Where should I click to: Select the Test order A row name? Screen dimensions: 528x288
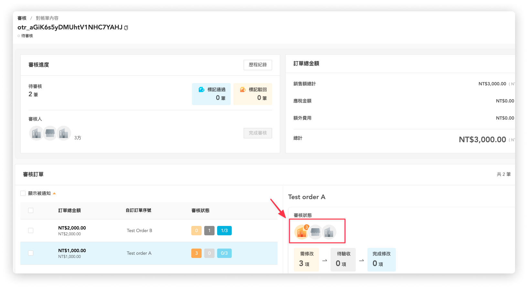pyautogui.click(x=139, y=253)
